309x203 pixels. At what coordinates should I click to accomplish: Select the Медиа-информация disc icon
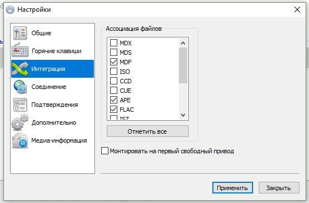20,140
